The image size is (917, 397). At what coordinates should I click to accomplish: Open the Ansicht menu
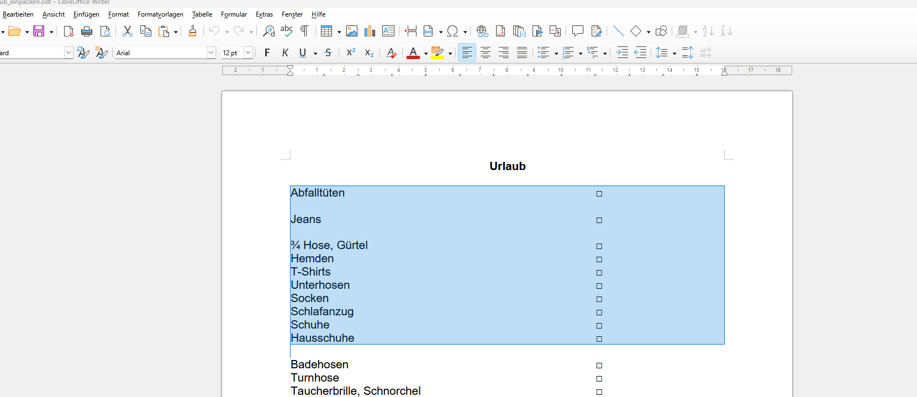click(54, 14)
